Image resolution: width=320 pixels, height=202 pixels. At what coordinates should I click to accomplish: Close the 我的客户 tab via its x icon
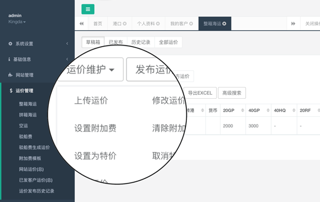[x=191, y=24]
